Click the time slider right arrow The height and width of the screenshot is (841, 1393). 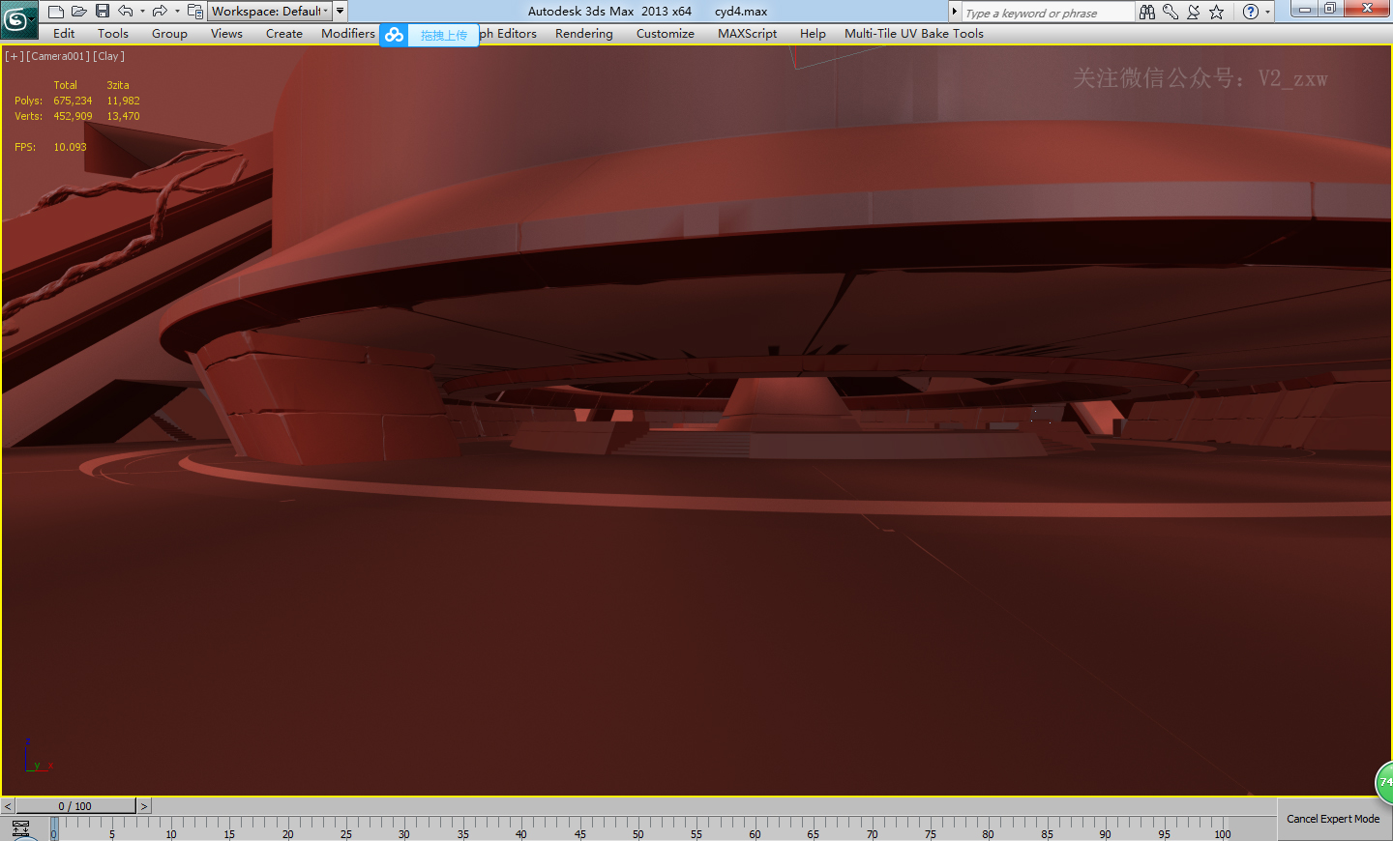pos(144,806)
